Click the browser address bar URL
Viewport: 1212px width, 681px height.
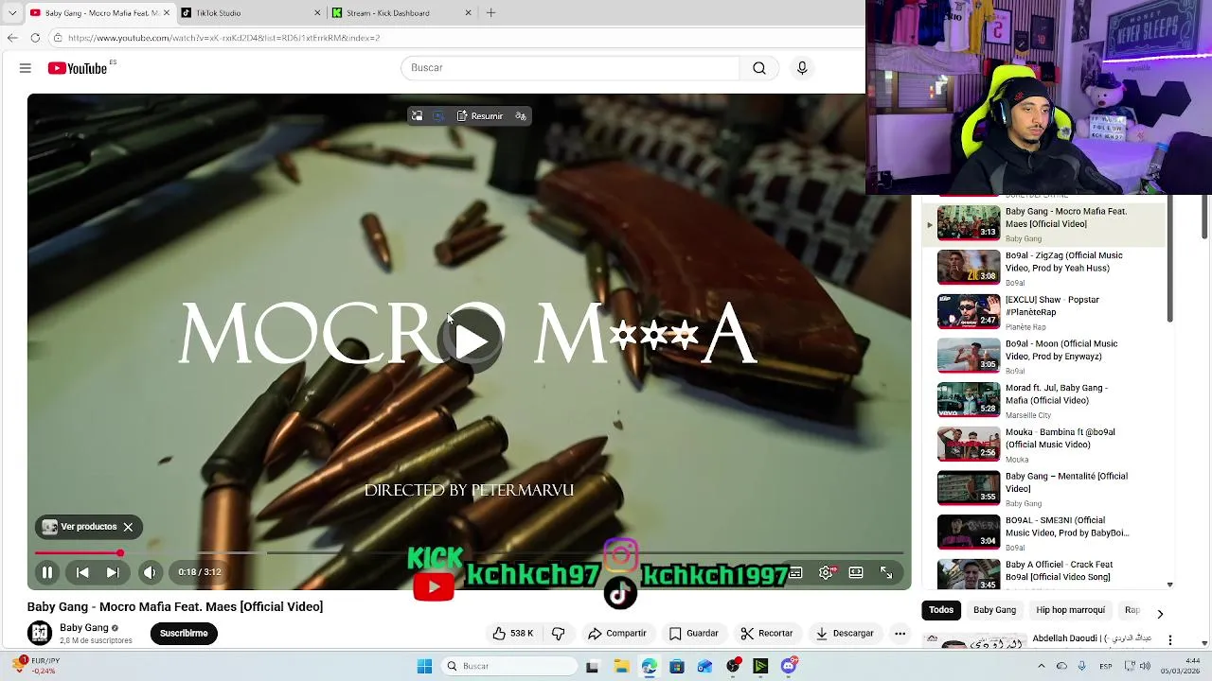coord(223,38)
